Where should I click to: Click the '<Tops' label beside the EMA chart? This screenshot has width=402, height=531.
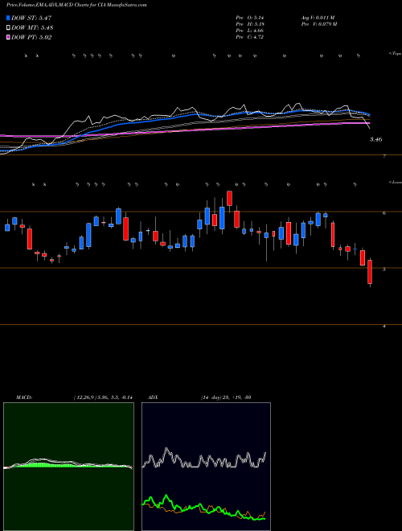click(396, 54)
